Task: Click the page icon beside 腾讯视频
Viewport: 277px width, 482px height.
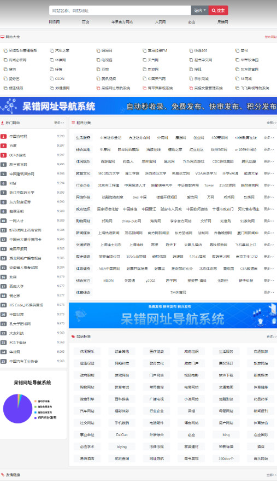Action: (x=98, y=79)
